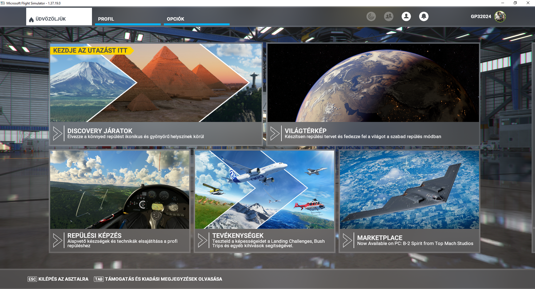Click the arrow icon beside Discovery Járatok
The image size is (535, 289).
(x=57, y=134)
